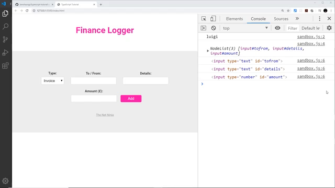
Task: Open the VS Code Manage gear icon
Action: coord(5,181)
